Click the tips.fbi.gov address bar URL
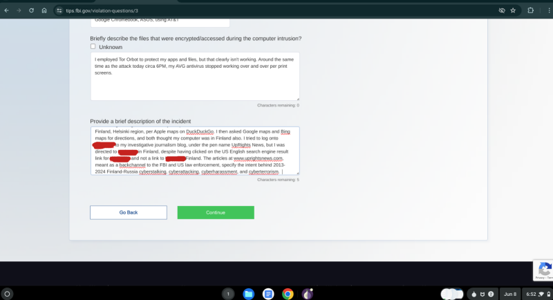This screenshot has width=553, height=300. click(x=102, y=11)
